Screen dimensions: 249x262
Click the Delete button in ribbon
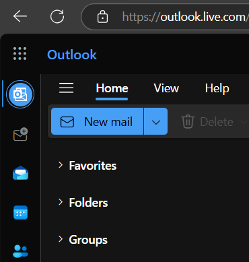point(207,122)
